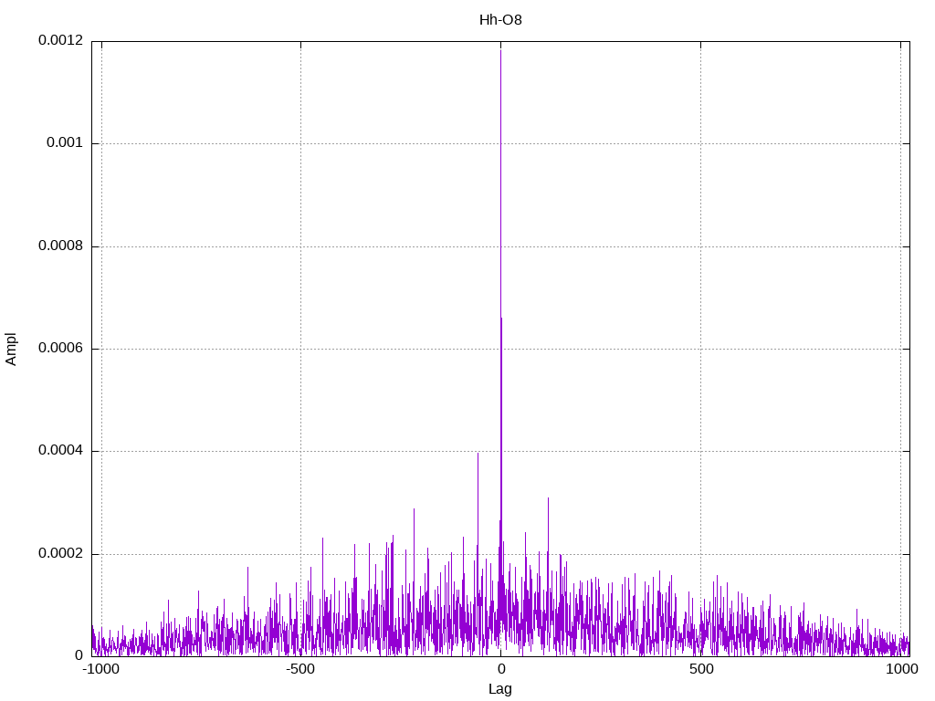Viewport: 935px width, 701px height.
Task: Click the spike tip near lag -445
Action: 322,539
